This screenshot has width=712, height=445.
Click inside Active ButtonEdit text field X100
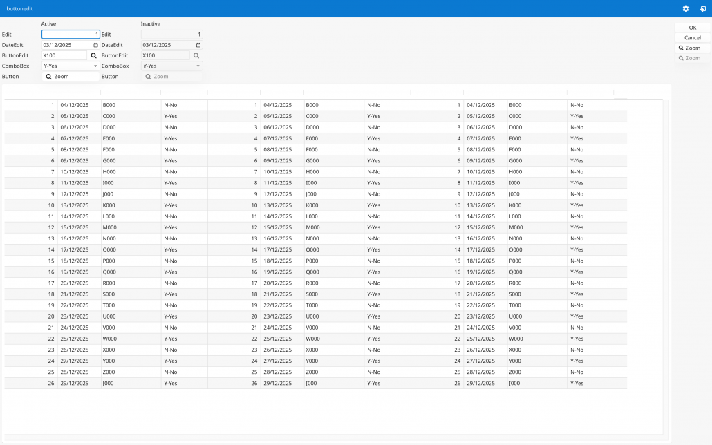(64, 55)
